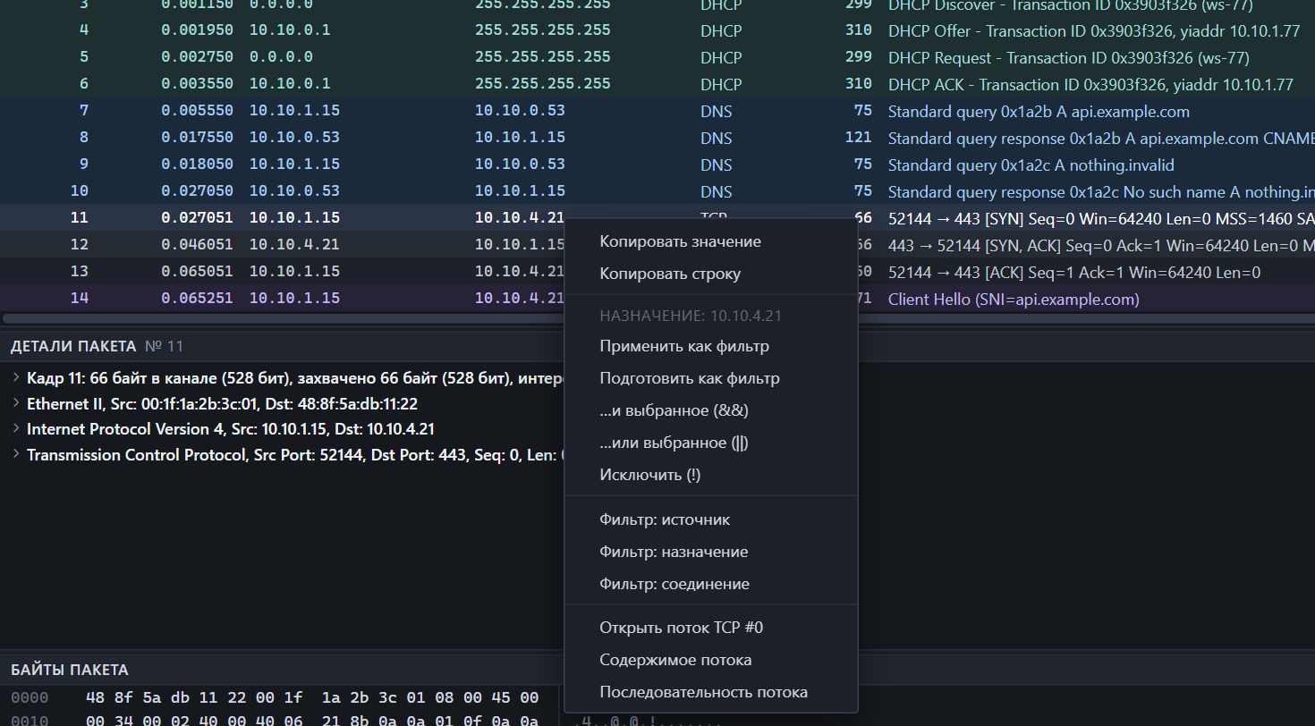Screen dimensions: 1315x726
Task: Expand the Internet Protocol Version 4 node
Action: (16, 428)
